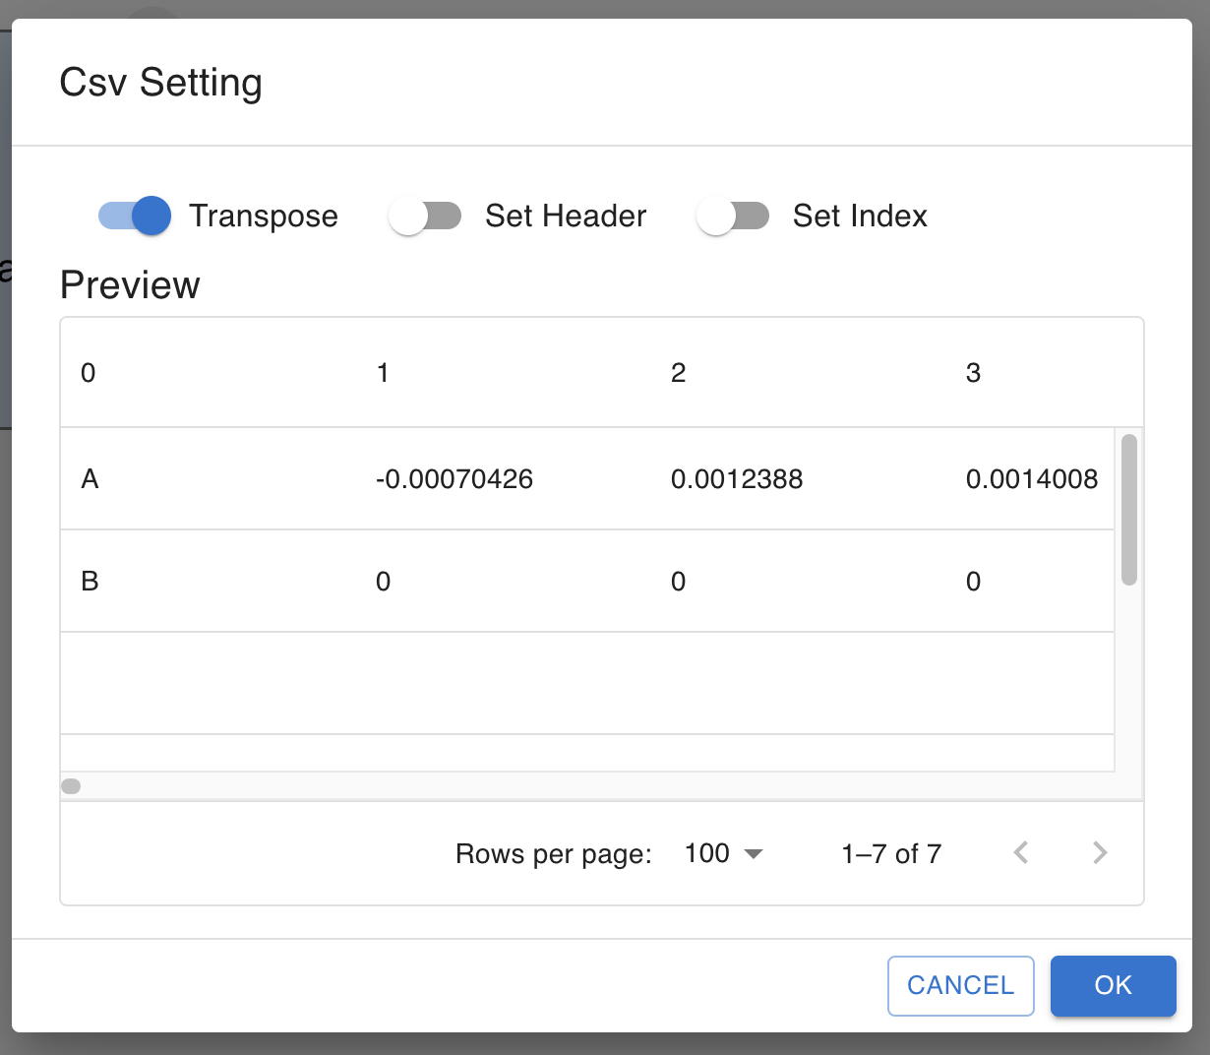Viewport: 1210px width, 1055px height.
Task: Click the value 0.0014008
Action: (1032, 479)
